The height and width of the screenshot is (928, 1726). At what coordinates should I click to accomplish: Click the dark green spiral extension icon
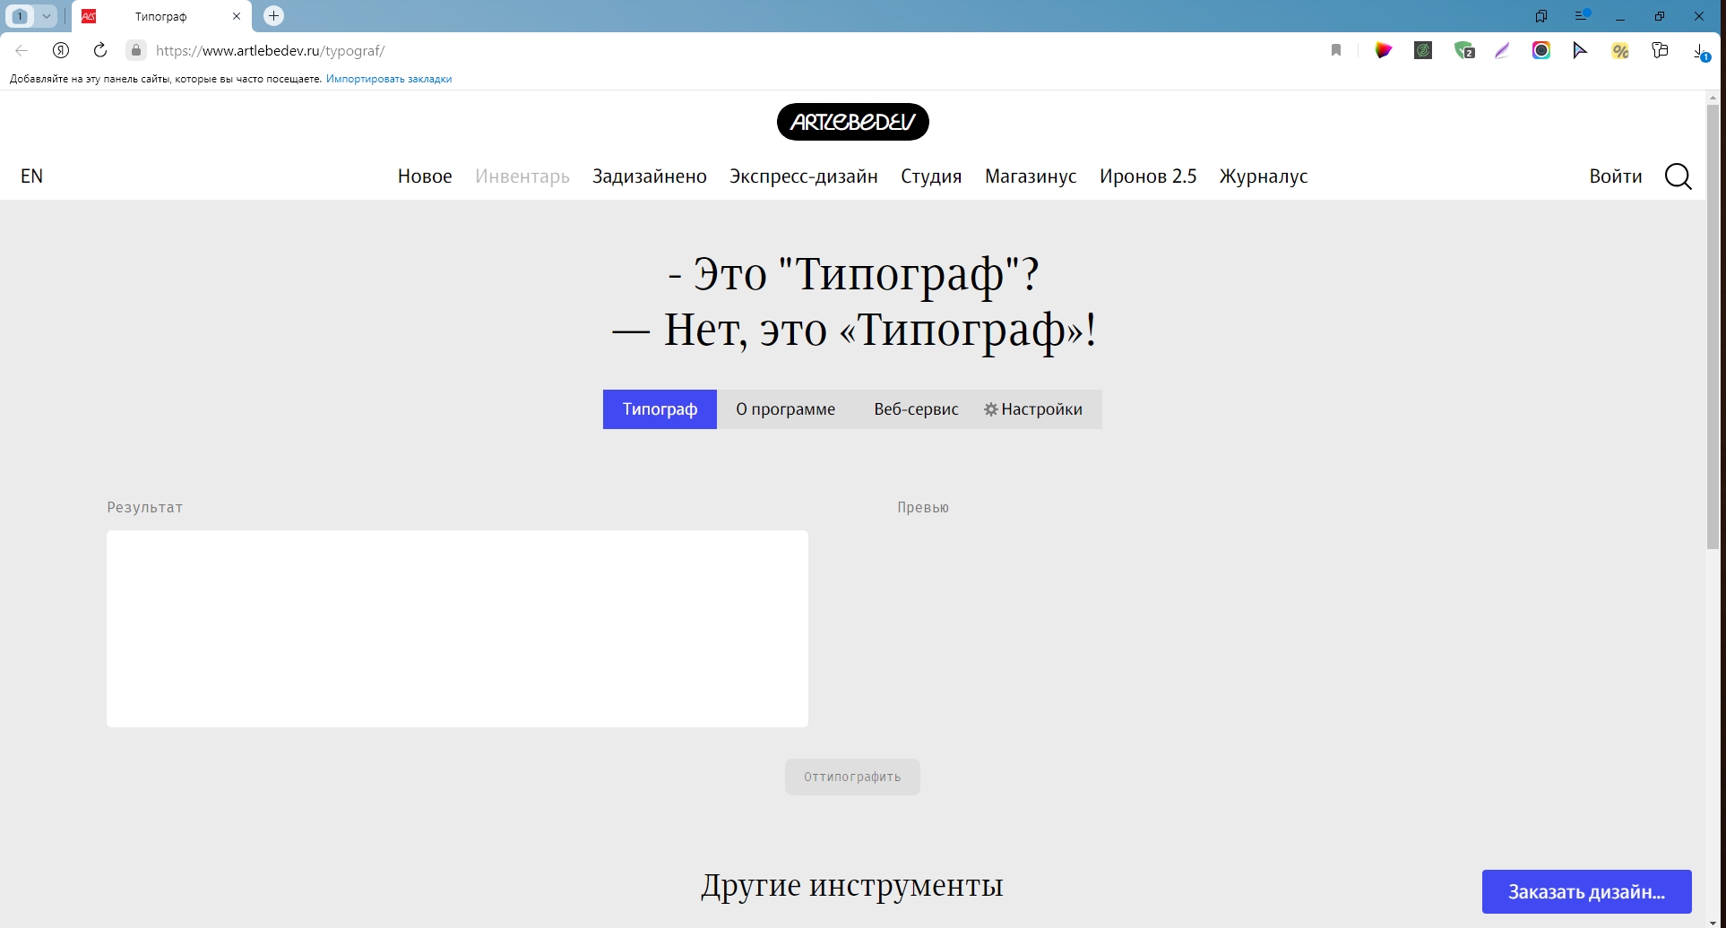[x=1423, y=50]
